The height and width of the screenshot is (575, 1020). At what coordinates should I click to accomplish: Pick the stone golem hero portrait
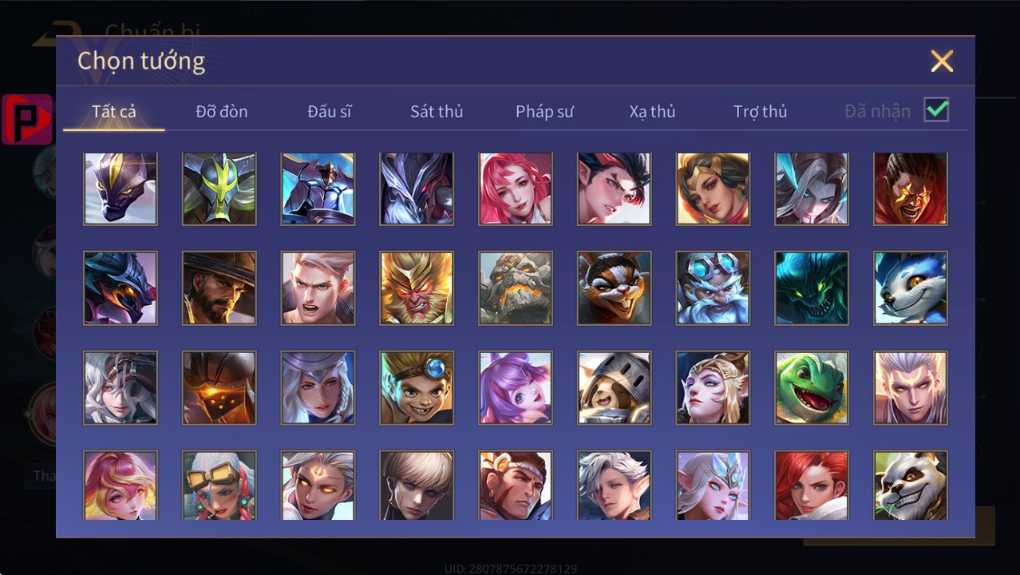(516, 288)
